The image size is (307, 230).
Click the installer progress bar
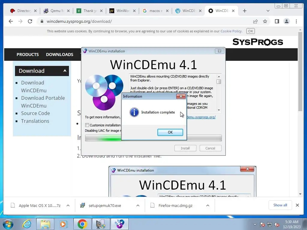pyautogui.click(x=153, y=138)
